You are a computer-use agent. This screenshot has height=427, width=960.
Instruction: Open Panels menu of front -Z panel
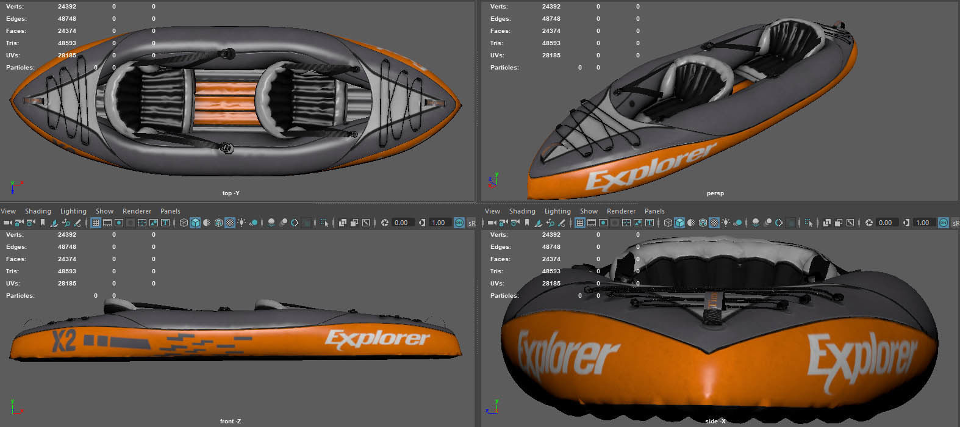tap(170, 211)
